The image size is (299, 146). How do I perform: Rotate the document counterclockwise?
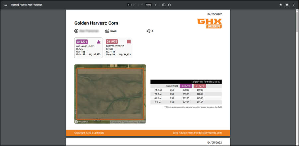[x=169, y=5]
